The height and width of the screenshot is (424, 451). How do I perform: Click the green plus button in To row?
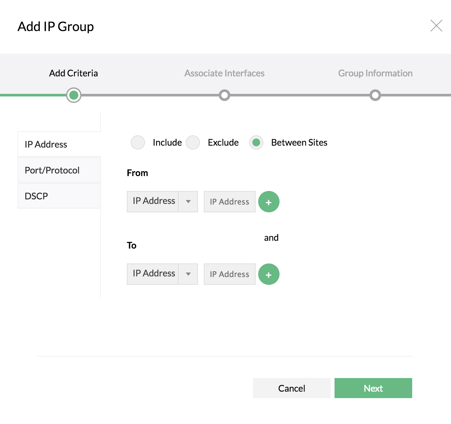269,274
